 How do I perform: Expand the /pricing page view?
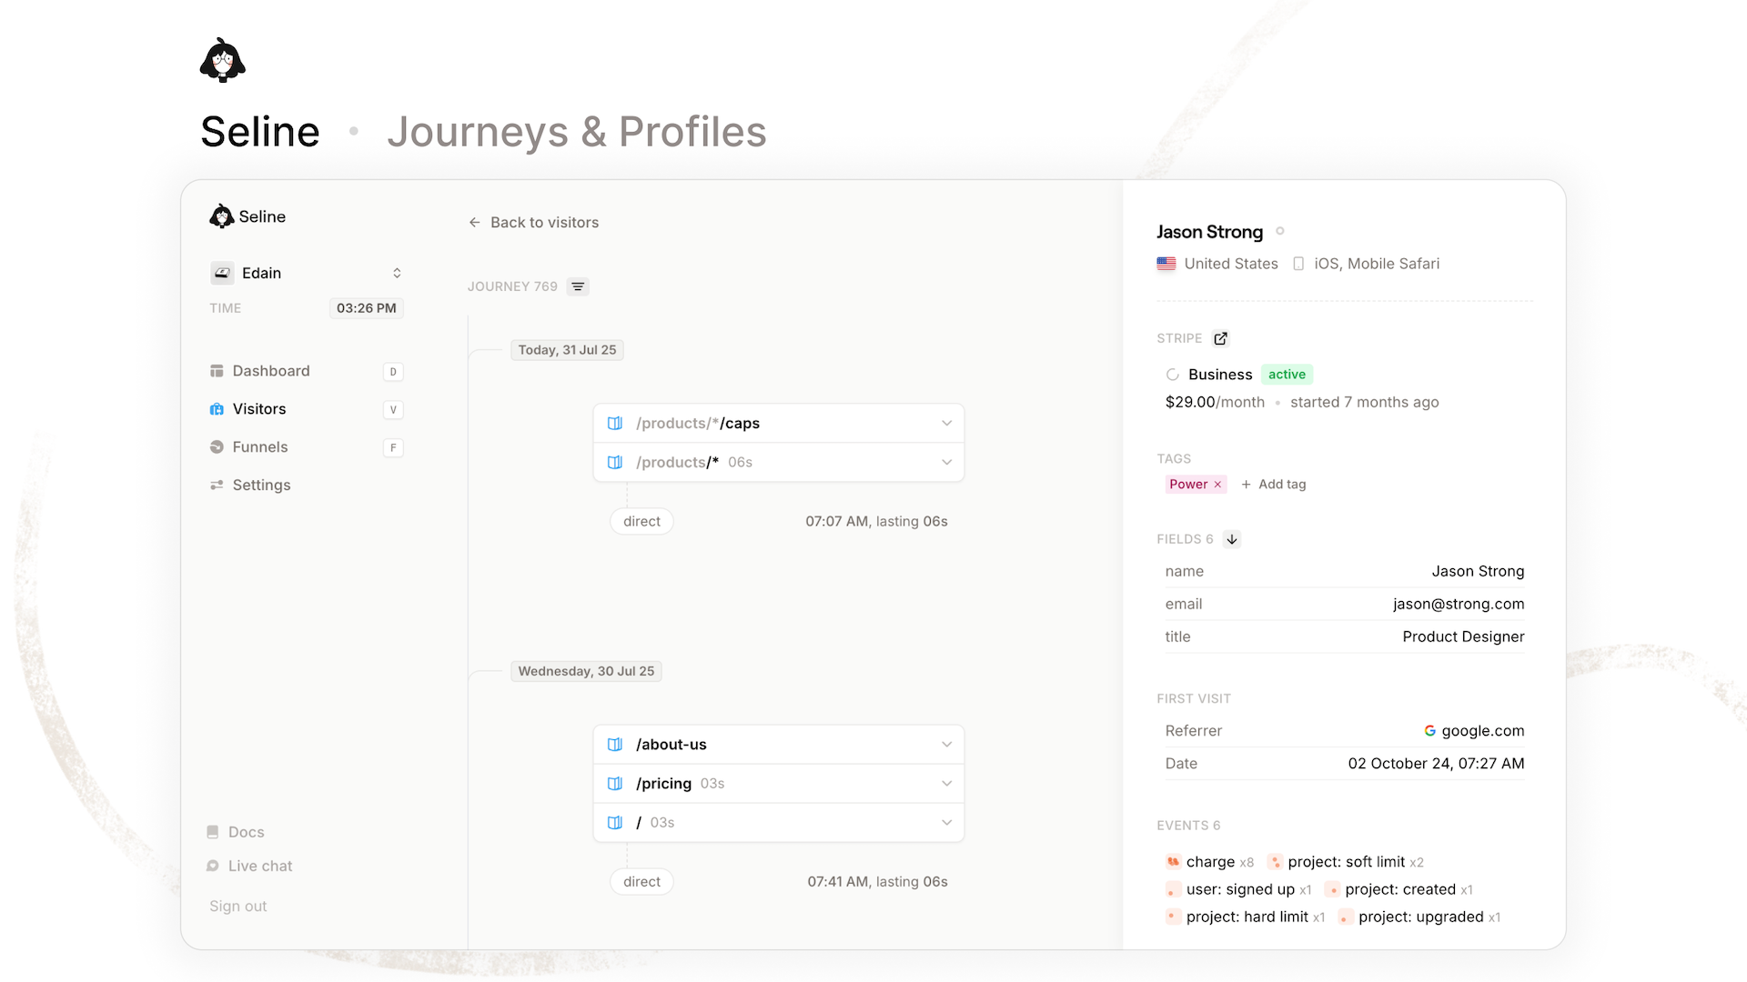[x=779, y=784]
